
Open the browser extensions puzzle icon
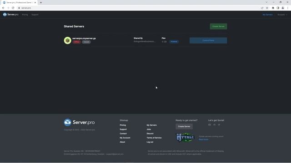pos(273,8)
